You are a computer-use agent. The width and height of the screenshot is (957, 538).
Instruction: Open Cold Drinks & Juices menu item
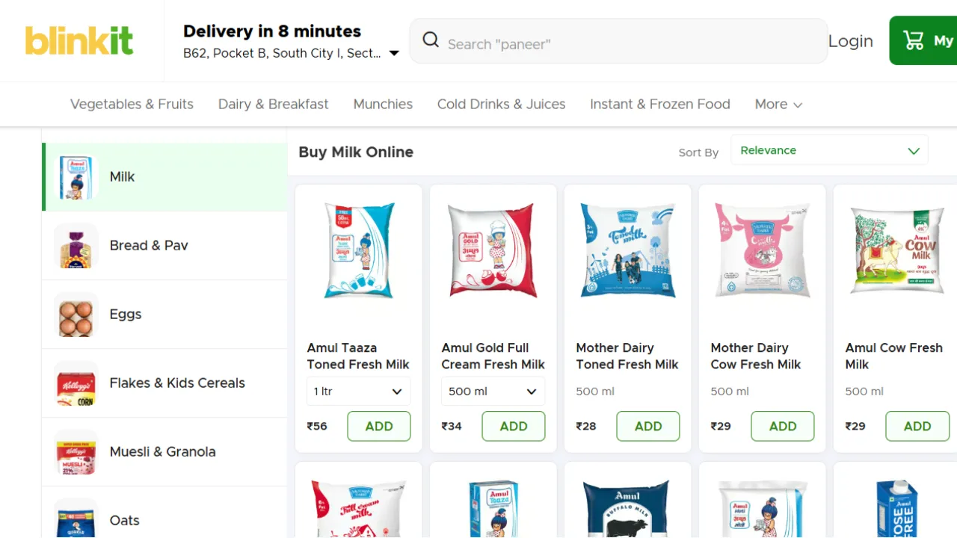point(501,105)
